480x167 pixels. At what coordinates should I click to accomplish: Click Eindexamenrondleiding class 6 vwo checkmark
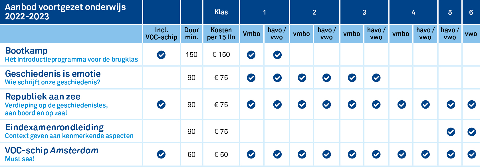[x=472, y=132]
